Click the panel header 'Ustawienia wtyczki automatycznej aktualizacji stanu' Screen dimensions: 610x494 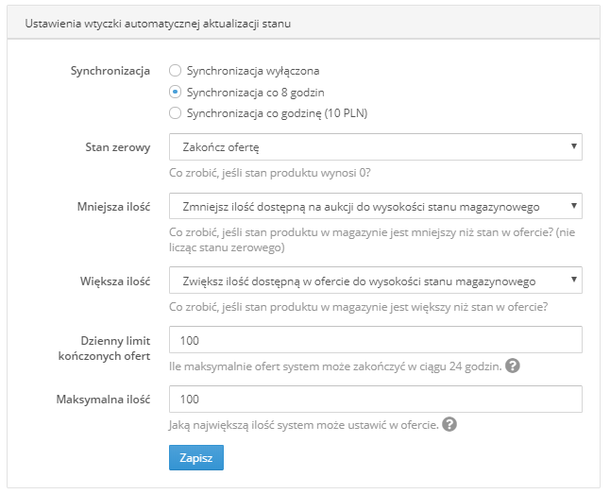[158, 24]
